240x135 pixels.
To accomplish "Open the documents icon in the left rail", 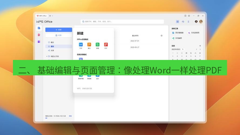I will [39, 28].
